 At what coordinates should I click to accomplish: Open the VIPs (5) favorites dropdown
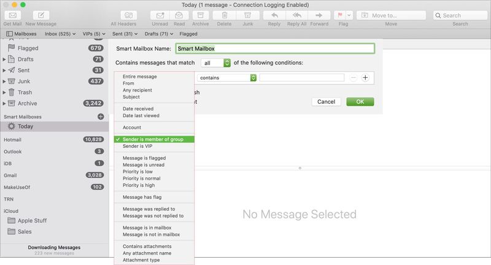coord(94,34)
